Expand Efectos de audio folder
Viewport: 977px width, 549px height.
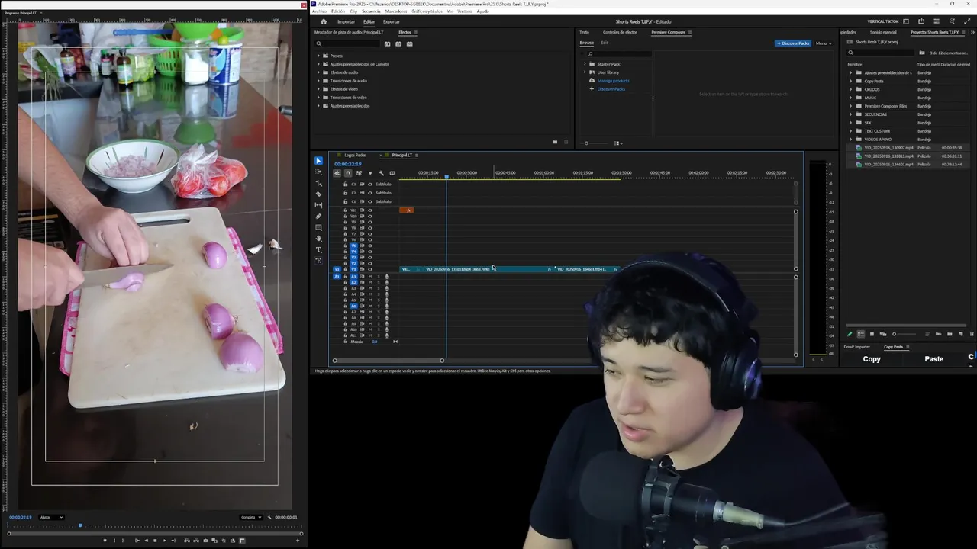click(x=318, y=72)
